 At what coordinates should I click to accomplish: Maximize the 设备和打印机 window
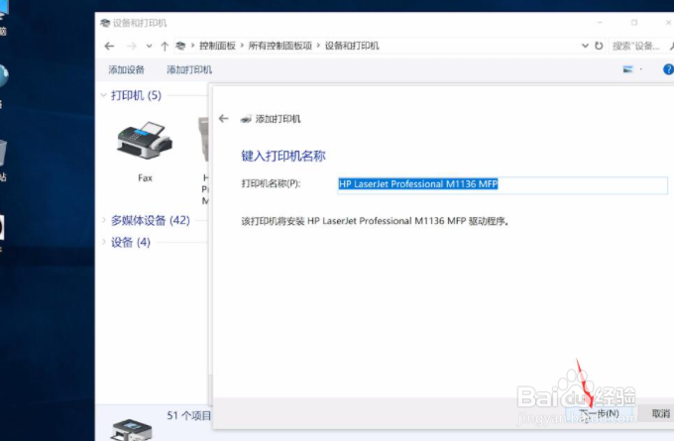[634, 23]
